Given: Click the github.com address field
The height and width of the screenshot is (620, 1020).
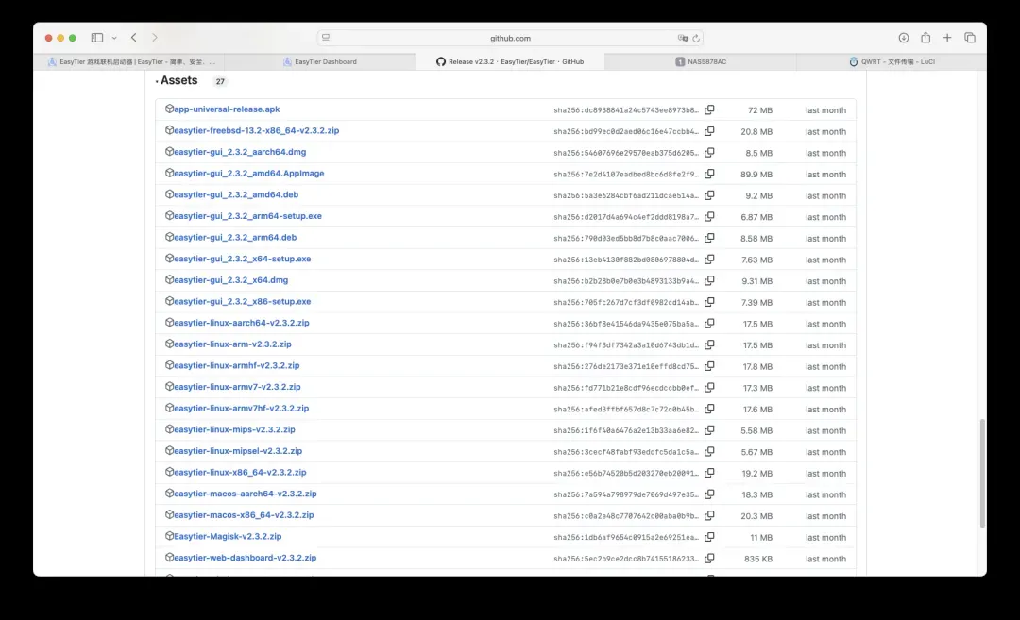Looking at the screenshot, I should tap(510, 39).
